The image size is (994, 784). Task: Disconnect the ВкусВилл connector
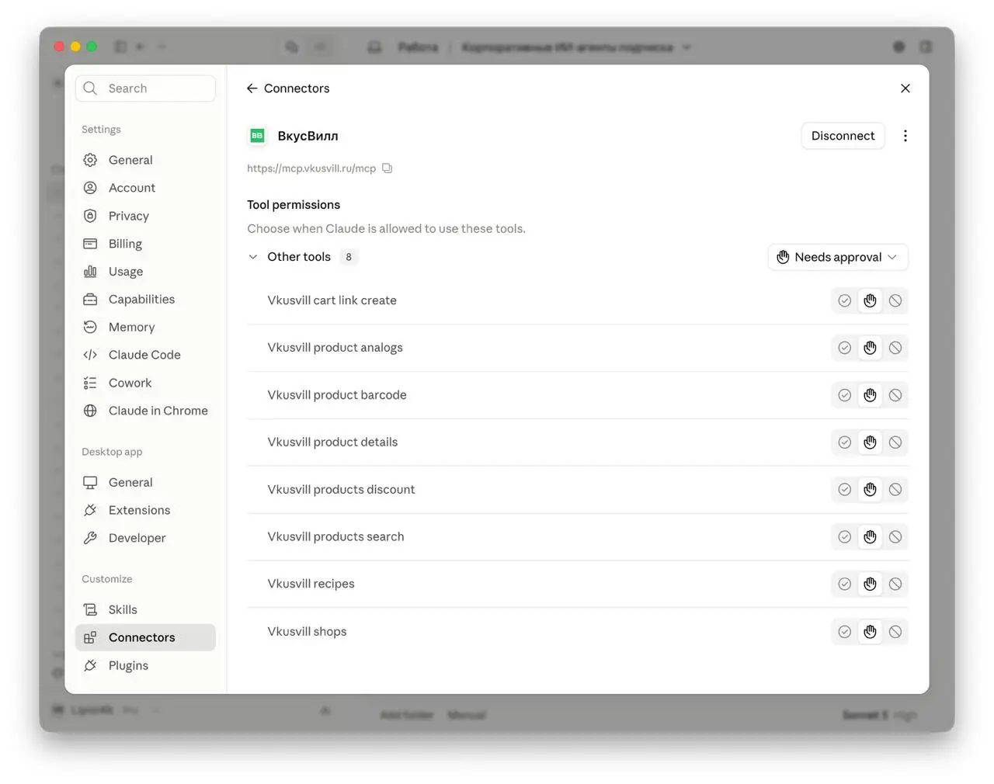pyautogui.click(x=843, y=136)
